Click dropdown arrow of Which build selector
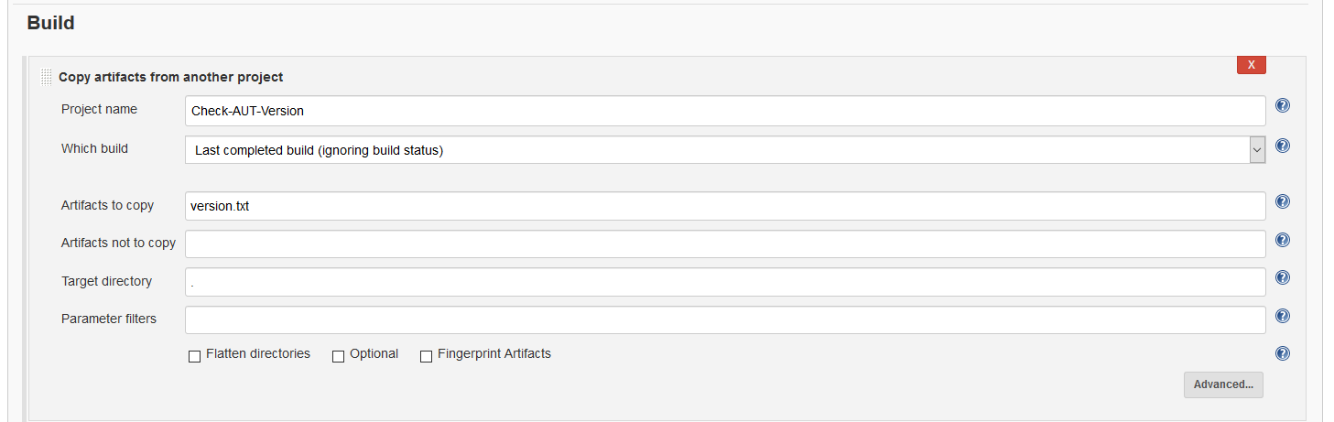 pyautogui.click(x=1257, y=150)
